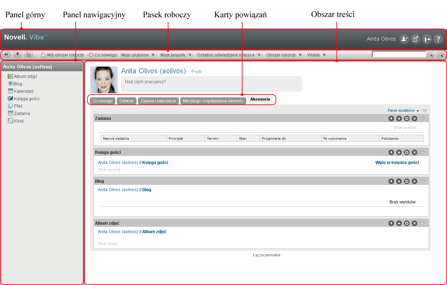Move the Zadania accessory down
The image size is (447, 285).
[x=399, y=119]
